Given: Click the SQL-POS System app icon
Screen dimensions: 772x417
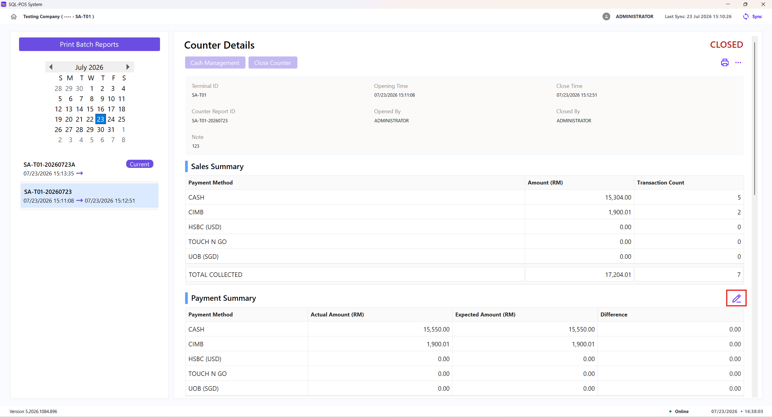Looking at the screenshot, I should point(4,4).
